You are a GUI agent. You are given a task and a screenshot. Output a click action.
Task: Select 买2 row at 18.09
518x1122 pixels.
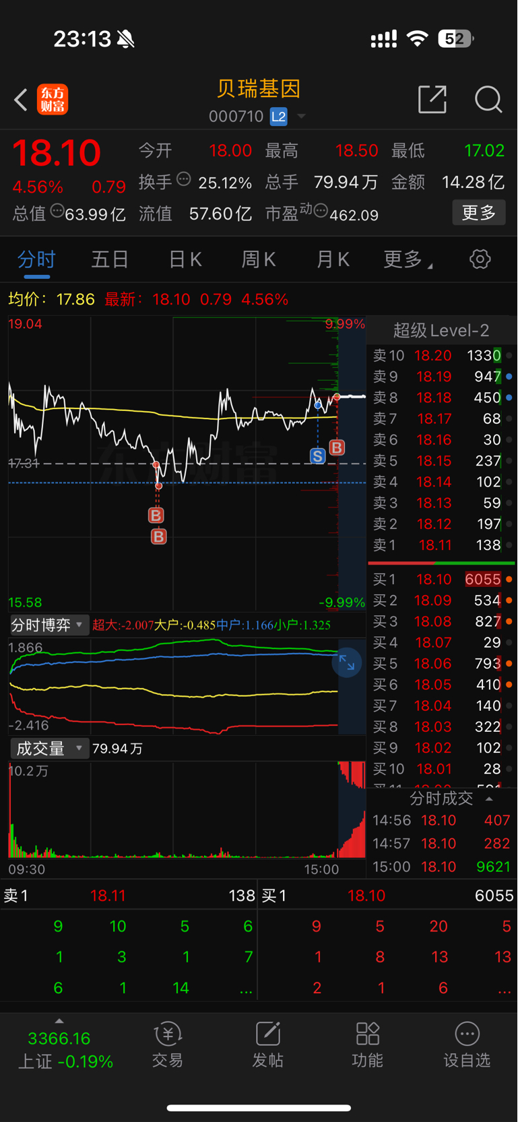441,600
